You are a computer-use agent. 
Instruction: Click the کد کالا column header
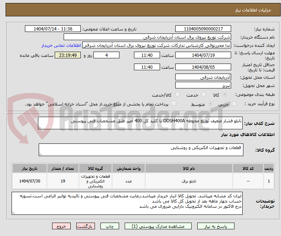pos(248,168)
